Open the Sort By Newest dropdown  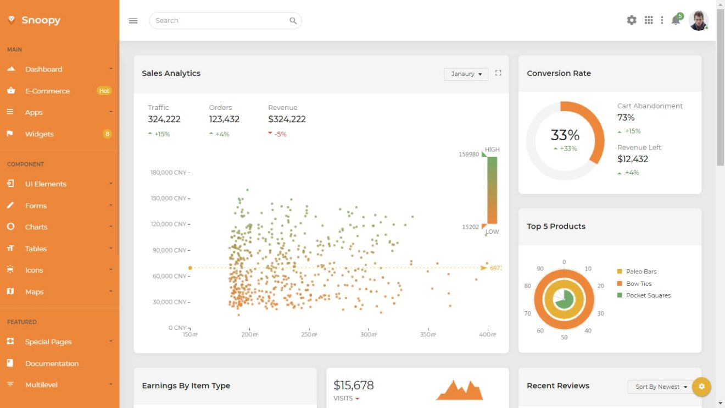660,387
